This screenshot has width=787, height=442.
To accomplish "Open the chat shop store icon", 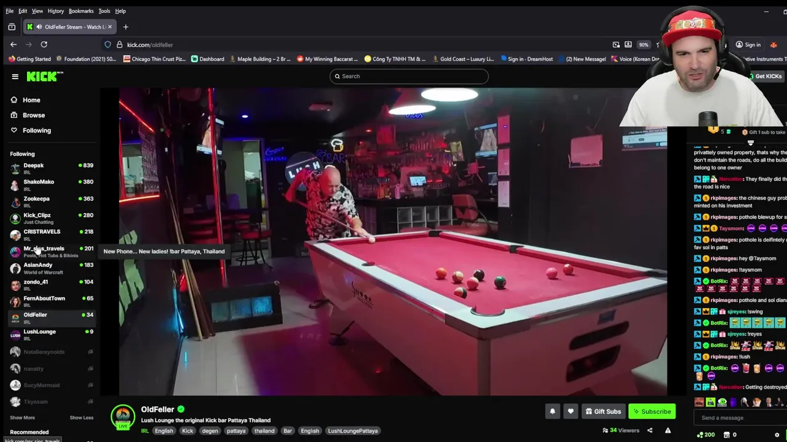I will pyautogui.click(x=727, y=435).
